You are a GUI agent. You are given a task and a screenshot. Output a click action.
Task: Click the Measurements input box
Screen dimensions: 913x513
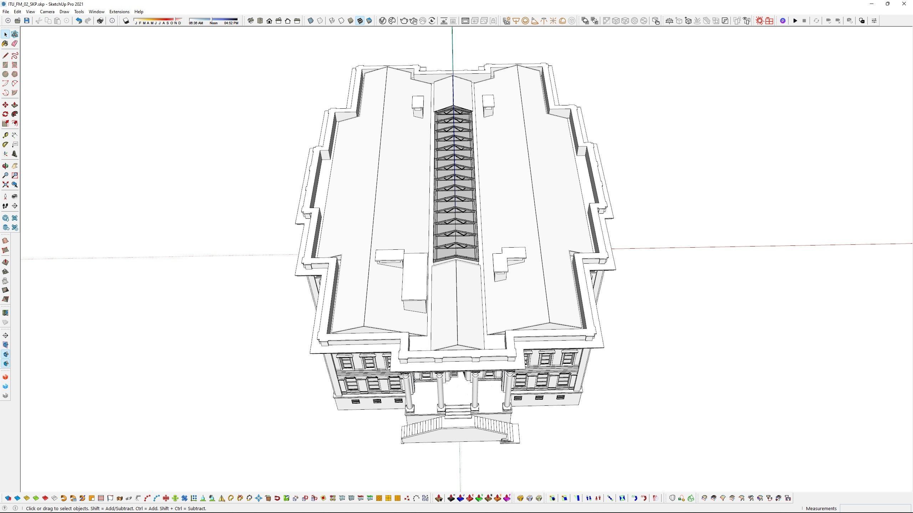click(x=876, y=508)
